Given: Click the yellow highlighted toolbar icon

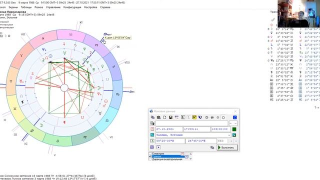Looking at the screenshot, I should pyautogui.click(x=194, y=117).
